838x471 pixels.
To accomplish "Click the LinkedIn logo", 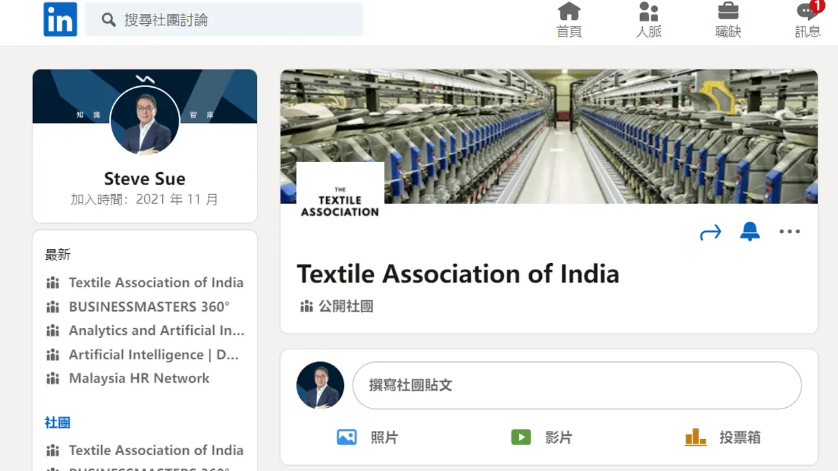I will pos(60,19).
